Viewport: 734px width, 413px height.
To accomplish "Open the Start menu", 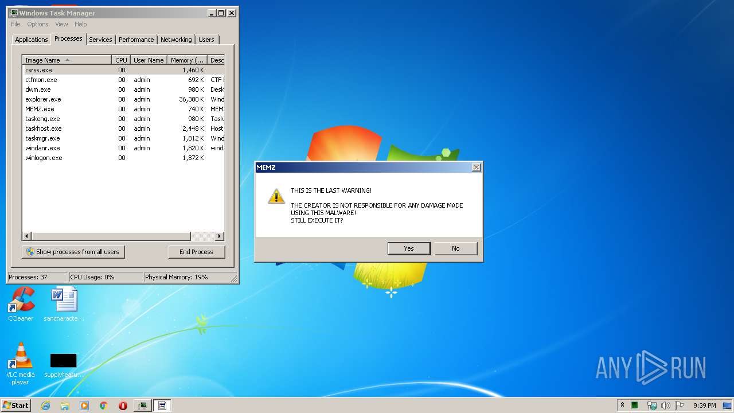I will coord(16,406).
